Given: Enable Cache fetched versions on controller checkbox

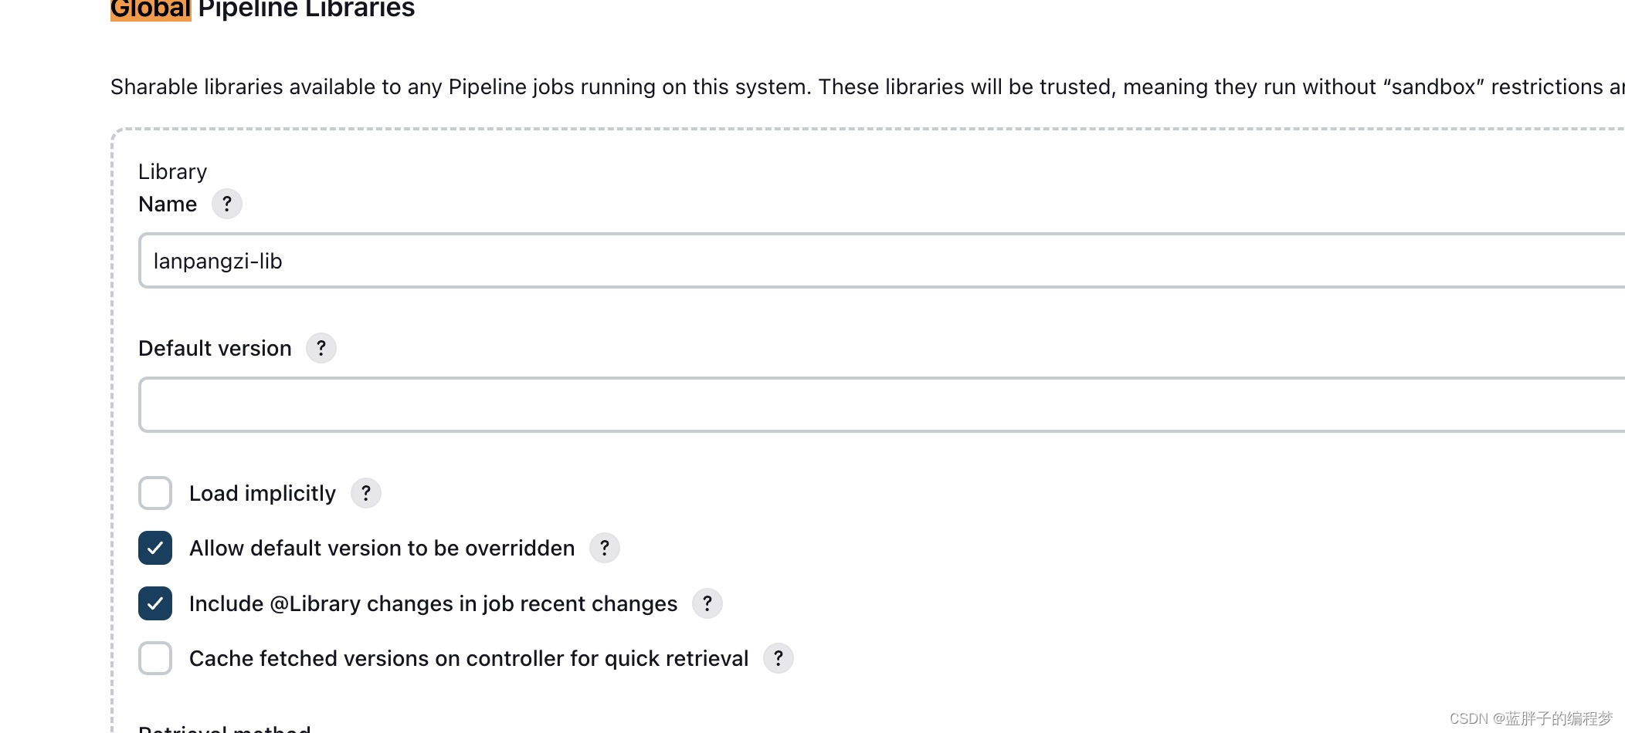Looking at the screenshot, I should click(155, 658).
